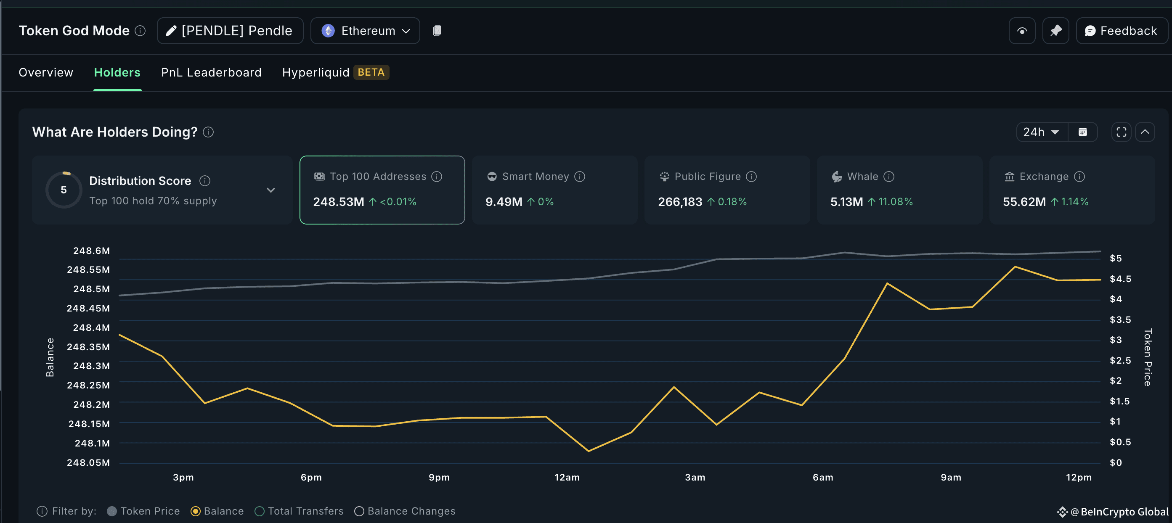Open the calendar date picker icon
Image resolution: width=1172 pixels, height=523 pixels.
click(x=1083, y=132)
